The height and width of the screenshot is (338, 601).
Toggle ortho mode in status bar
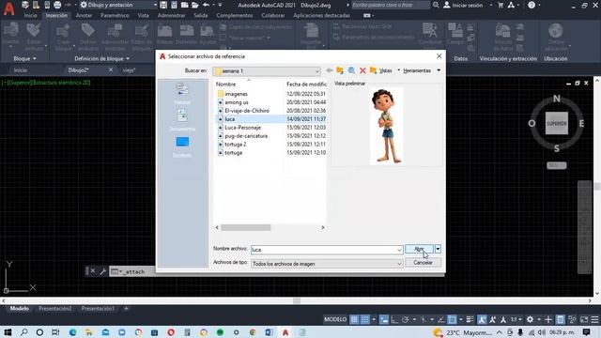pos(394,319)
